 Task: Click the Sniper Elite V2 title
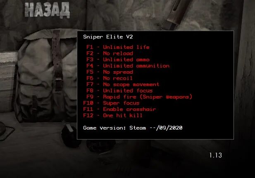[108, 37]
